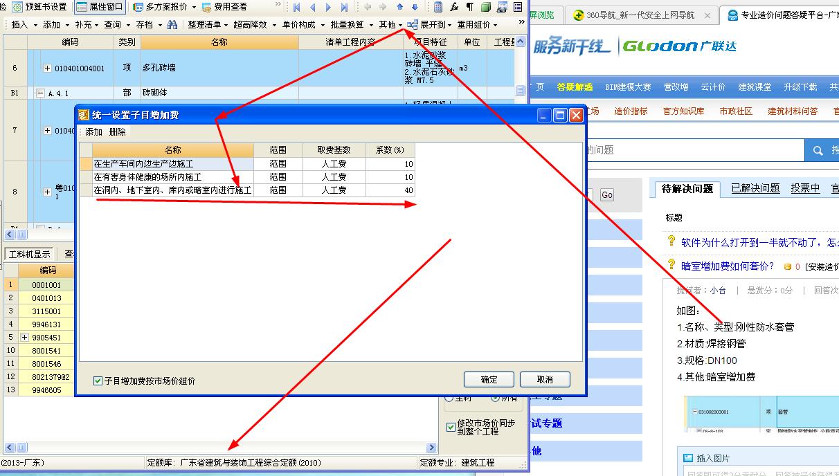Open 已解决问题 tab on web page
Viewport: 839px width, 476px height.
(x=755, y=188)
